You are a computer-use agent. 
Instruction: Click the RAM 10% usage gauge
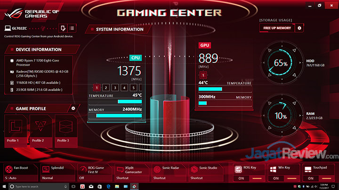click(x=282, y=116)
